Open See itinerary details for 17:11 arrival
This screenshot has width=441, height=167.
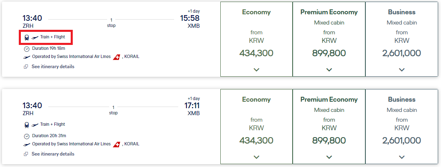point(53,154)
